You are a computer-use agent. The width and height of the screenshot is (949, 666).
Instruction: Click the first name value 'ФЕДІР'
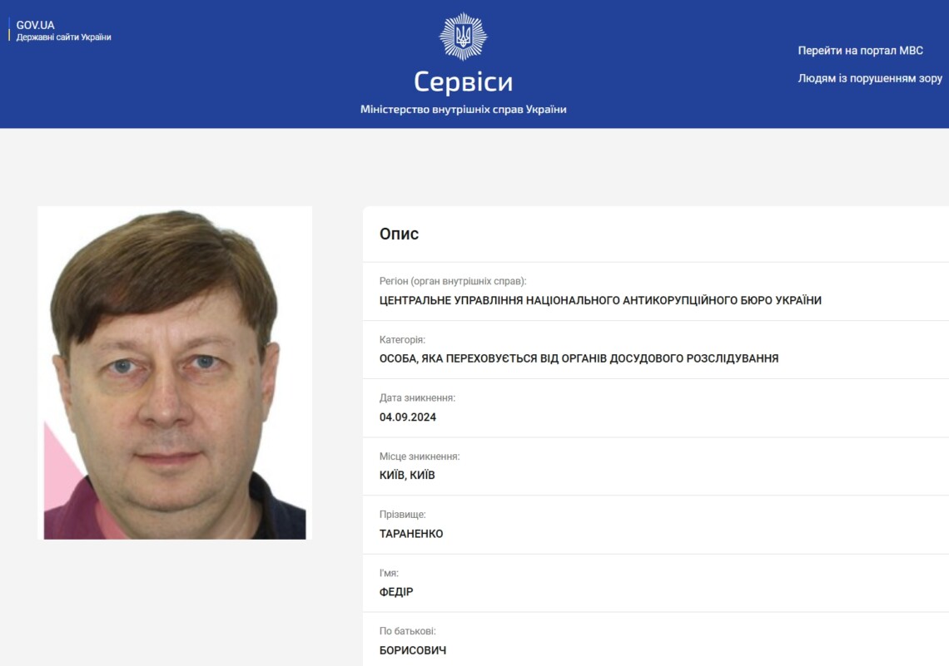[395, 592]
